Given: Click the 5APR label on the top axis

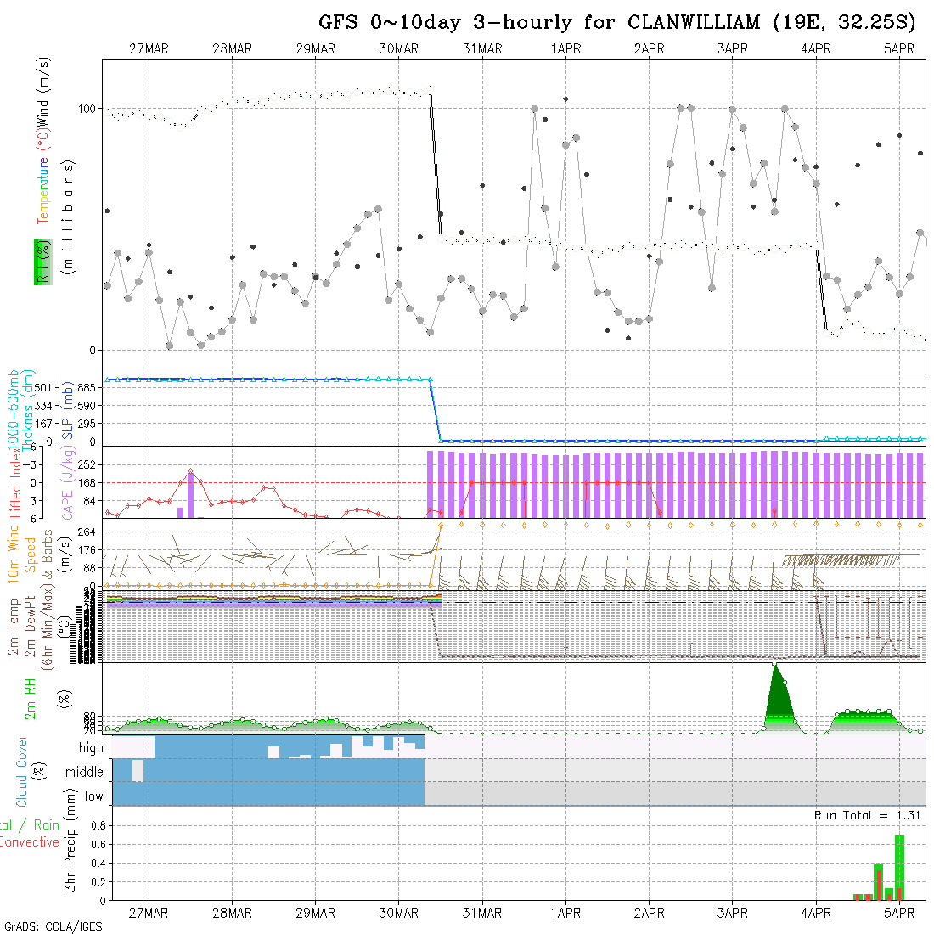Looking at the screenshot, I should coord(899,49).
